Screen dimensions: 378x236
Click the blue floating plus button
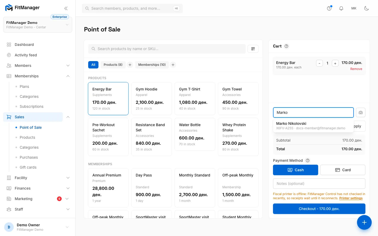click(x=364, y=222)
